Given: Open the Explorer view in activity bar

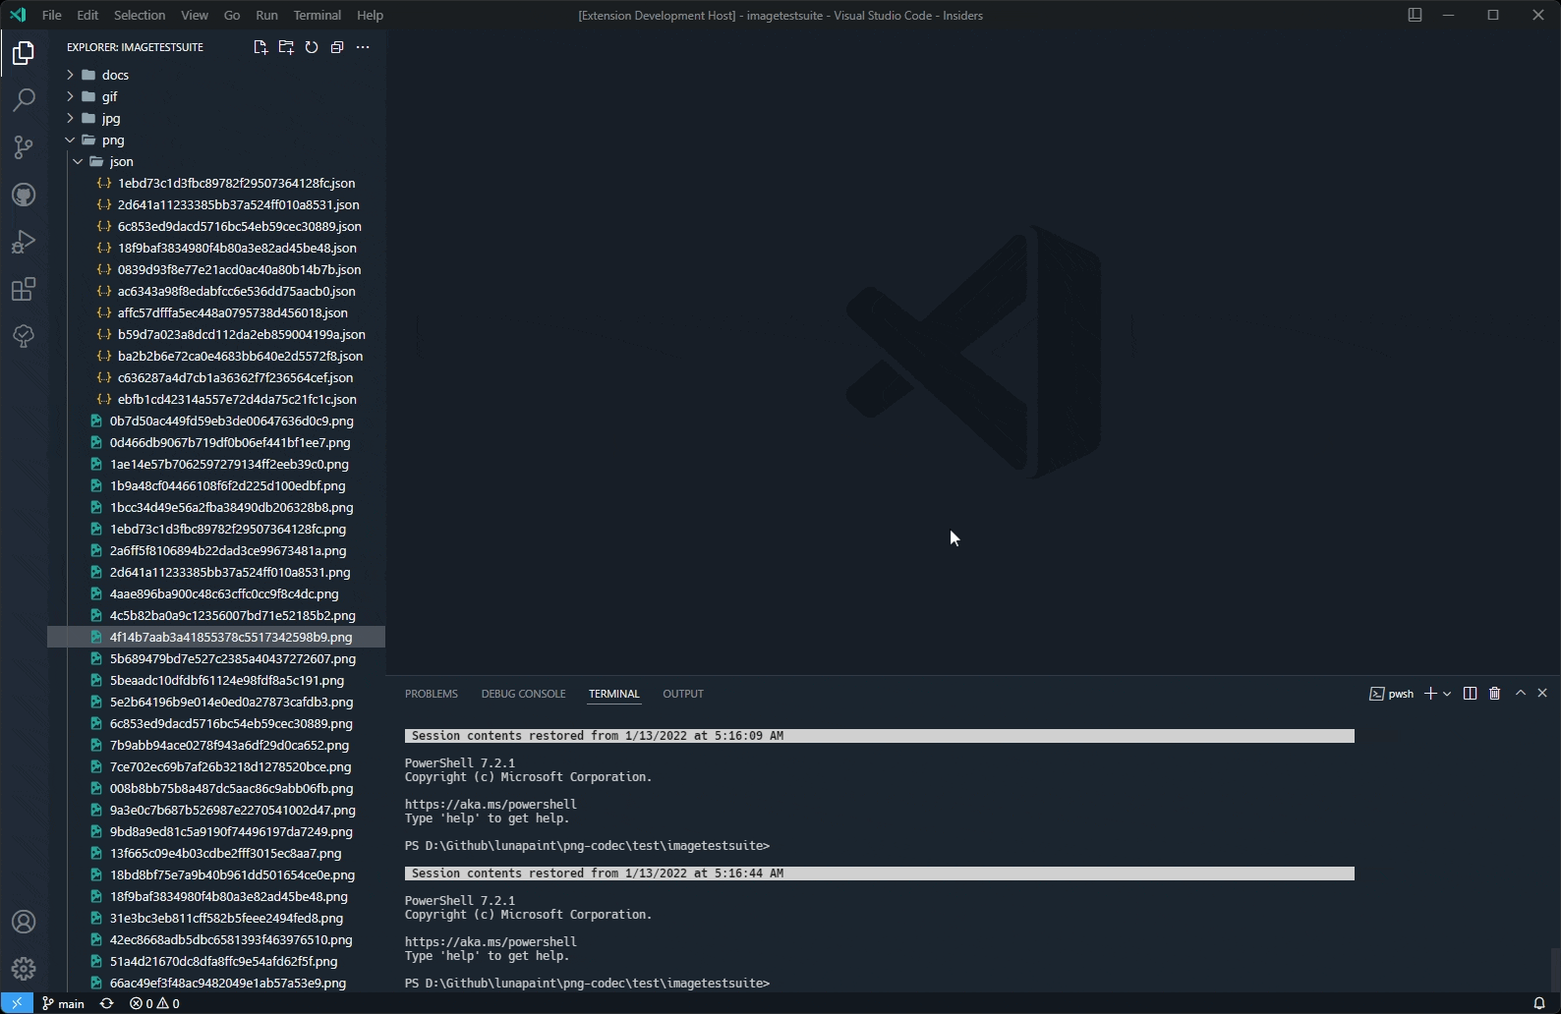Looking at the screenshot, I should (x=24, y=53).
